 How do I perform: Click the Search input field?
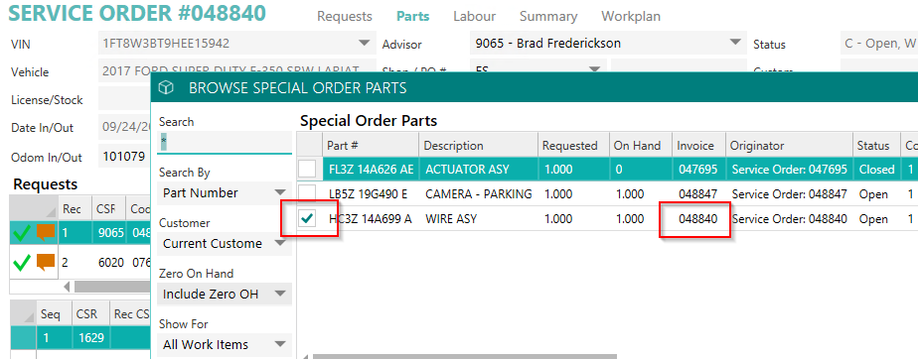[x=225, y=142]
